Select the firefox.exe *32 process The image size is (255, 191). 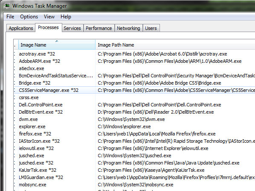pos(35,134)
